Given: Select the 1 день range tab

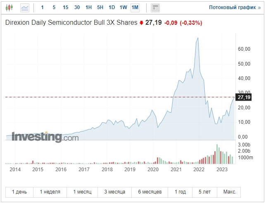Looking at the screenshot, I should click(20, 192).
